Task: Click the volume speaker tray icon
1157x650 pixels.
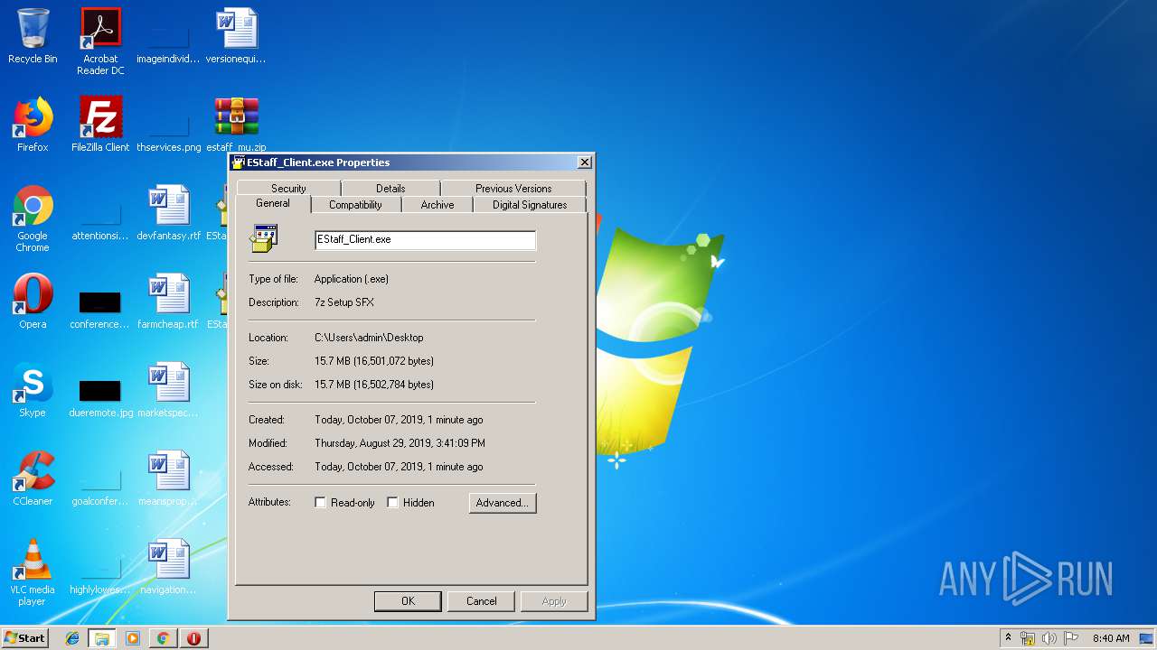Action: pos(1049,638)
